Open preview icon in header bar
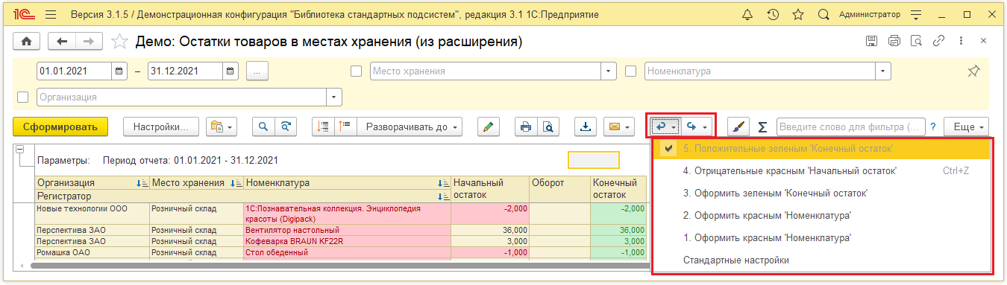 pos(917,42)
